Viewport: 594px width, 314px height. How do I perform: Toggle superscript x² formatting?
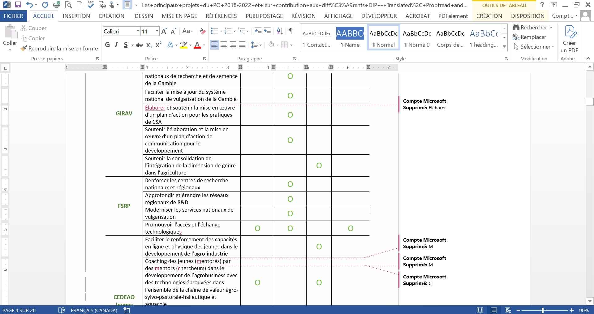[158, 45]
